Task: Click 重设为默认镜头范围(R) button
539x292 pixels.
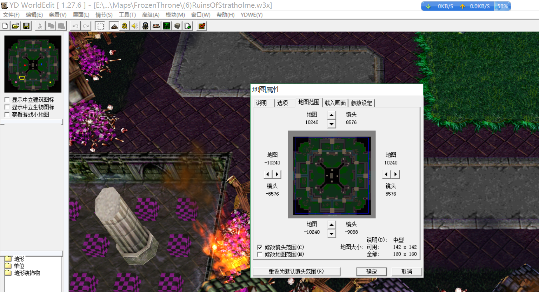Action: click(297, 272)
